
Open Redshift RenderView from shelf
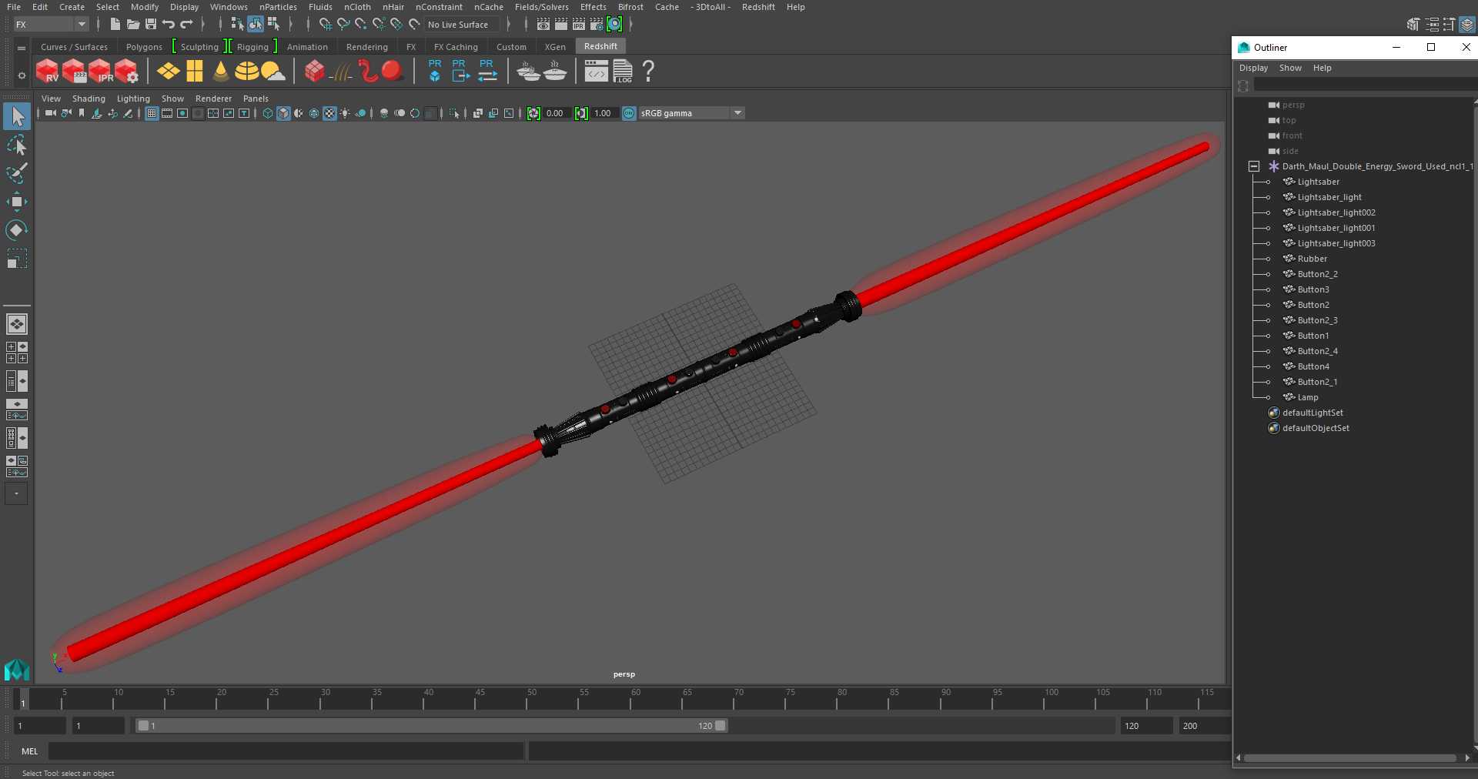point(48,72)
